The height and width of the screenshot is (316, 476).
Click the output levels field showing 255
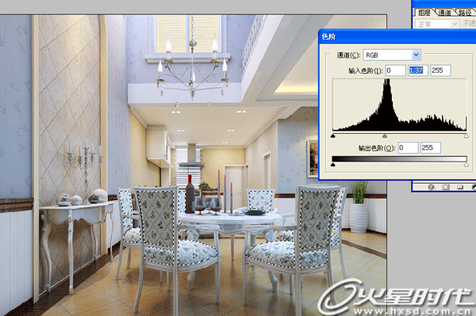click(431, 147)
